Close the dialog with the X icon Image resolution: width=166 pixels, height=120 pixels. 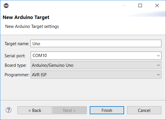[157, 5]
